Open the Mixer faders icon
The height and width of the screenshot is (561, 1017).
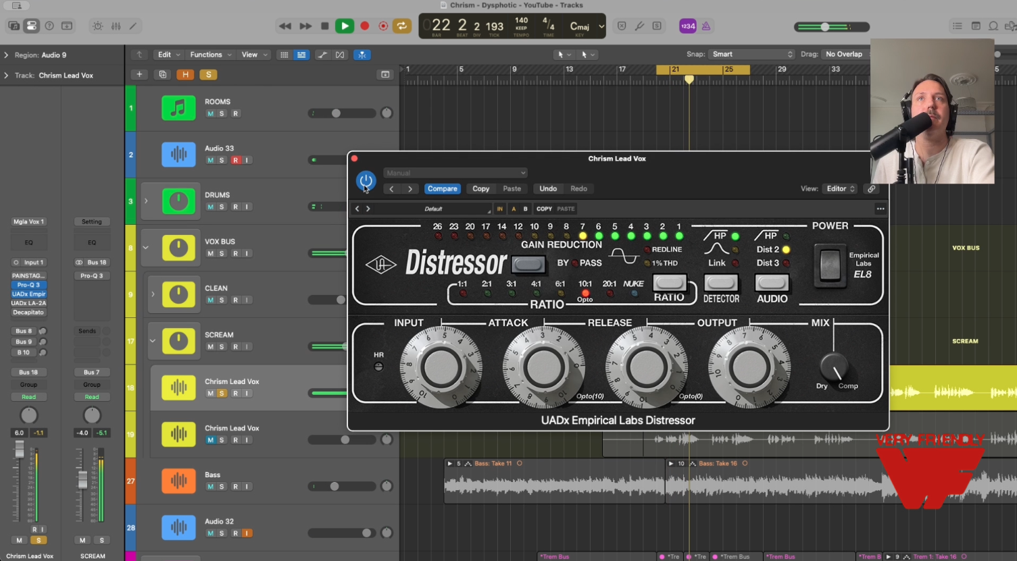[116, 26]
